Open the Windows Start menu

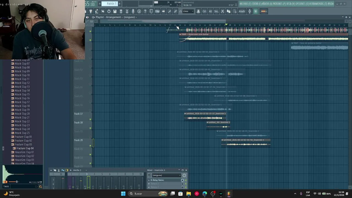[x=123, y=194]
